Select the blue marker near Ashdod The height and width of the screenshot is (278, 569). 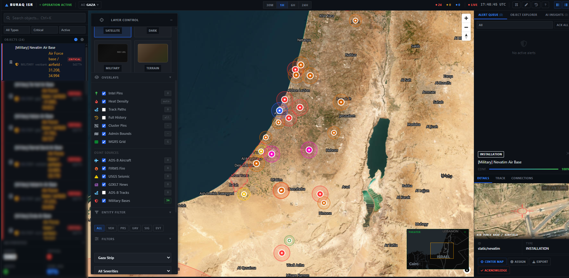point(280,110)
